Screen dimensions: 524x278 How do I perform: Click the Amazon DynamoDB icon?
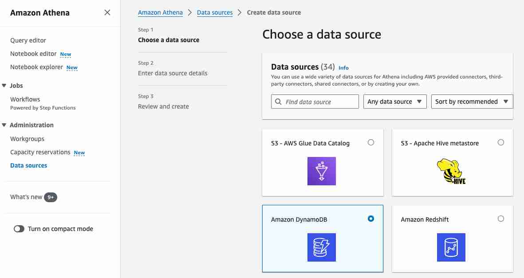(322, 247)
